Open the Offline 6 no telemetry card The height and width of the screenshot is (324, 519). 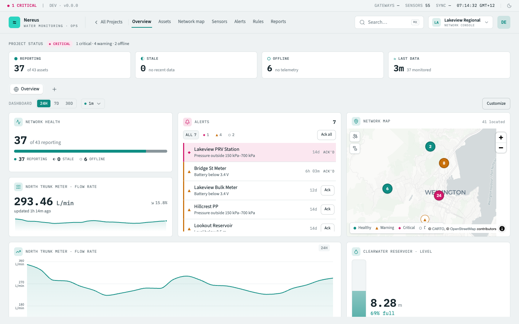tap(323, 65)
